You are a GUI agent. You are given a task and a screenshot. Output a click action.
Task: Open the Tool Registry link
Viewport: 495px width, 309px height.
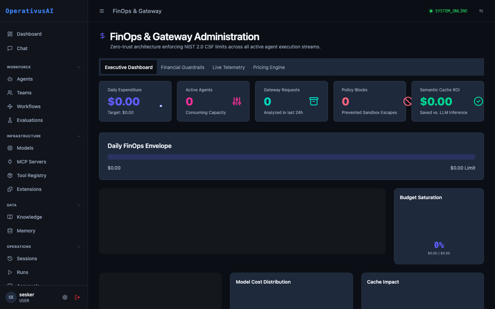tap(44, 175)
